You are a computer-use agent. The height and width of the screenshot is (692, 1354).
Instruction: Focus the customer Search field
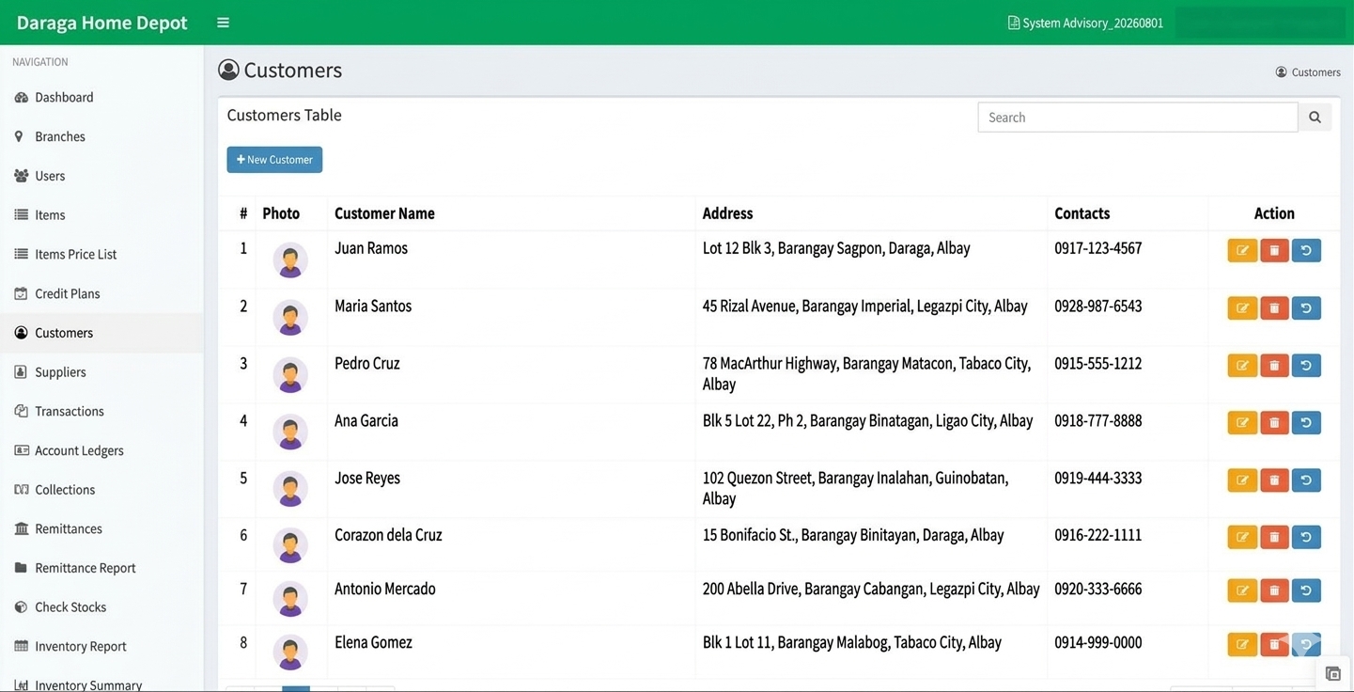[x=1138, y=118]
